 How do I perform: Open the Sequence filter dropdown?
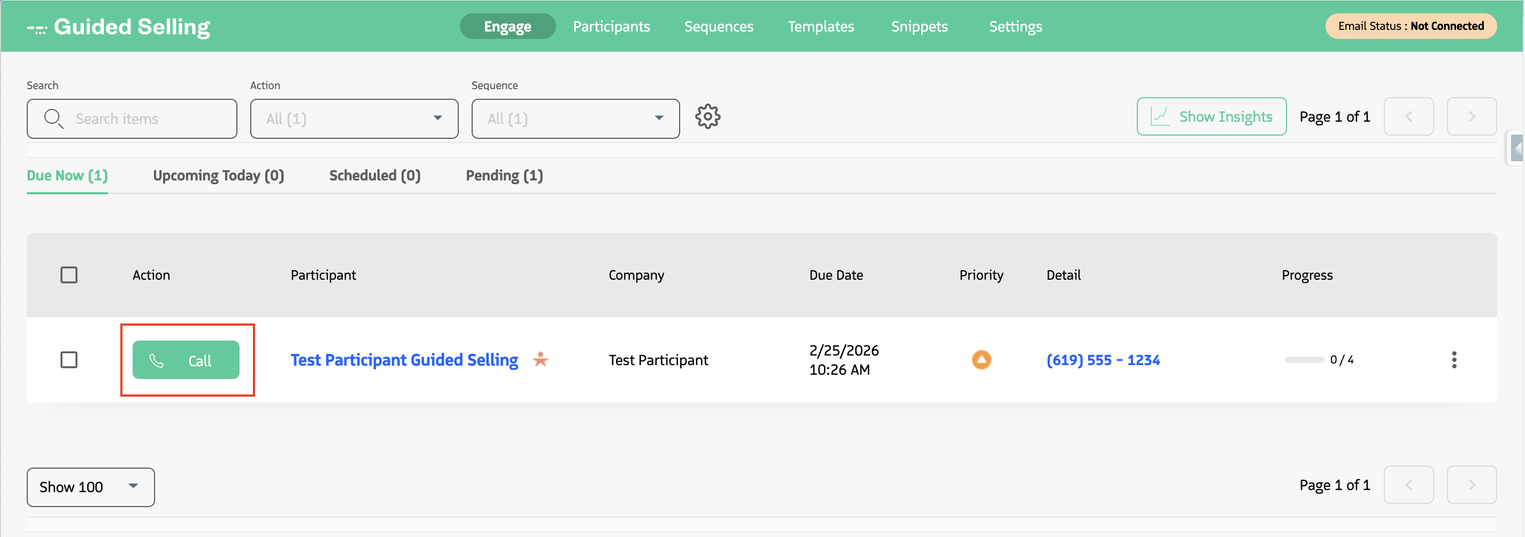click(575, 118)
